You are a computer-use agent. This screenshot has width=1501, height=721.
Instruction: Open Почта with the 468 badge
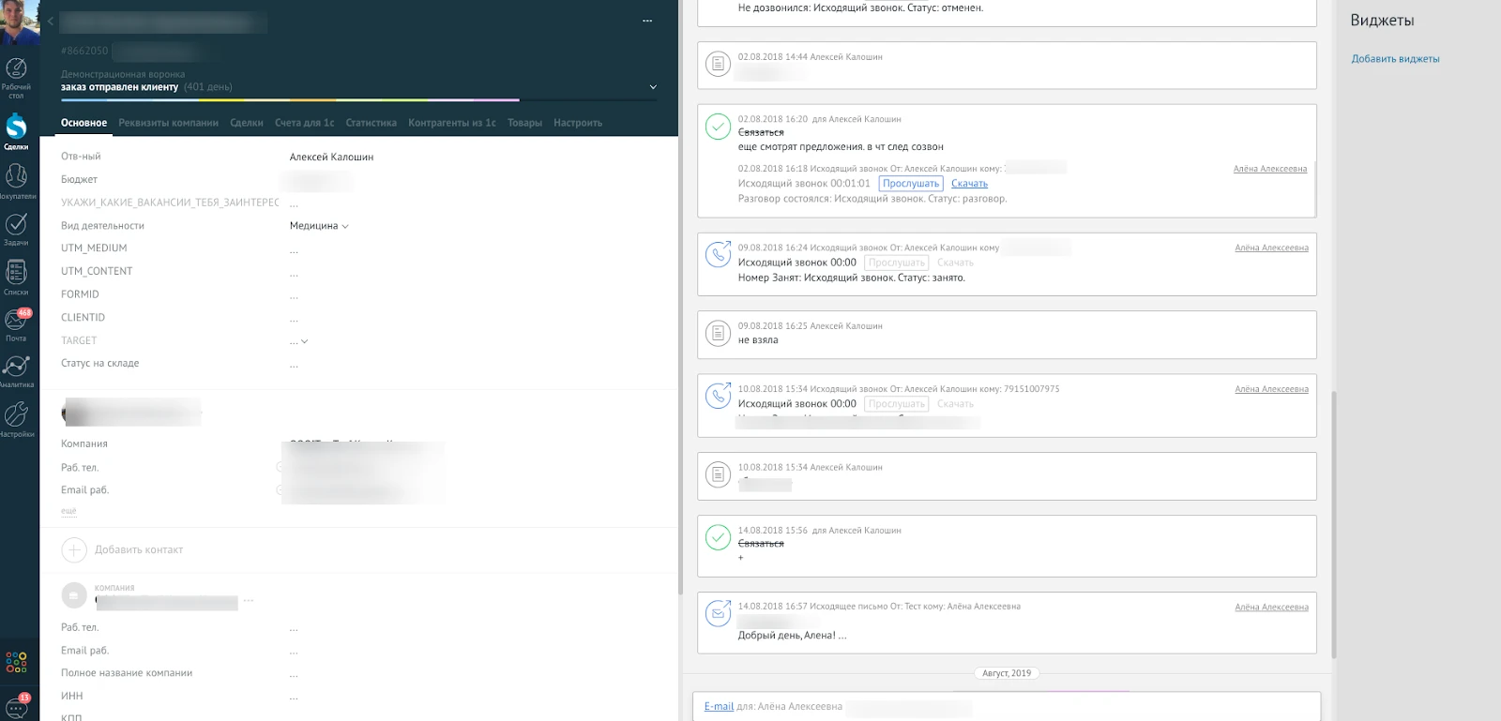[16, 321]
